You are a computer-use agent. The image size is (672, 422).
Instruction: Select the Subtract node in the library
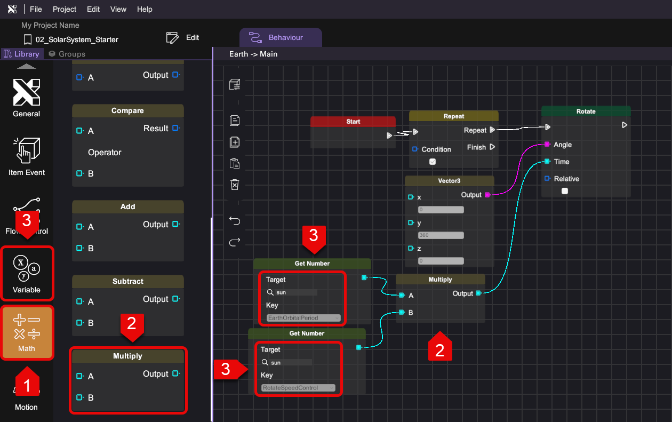(128, 305)
